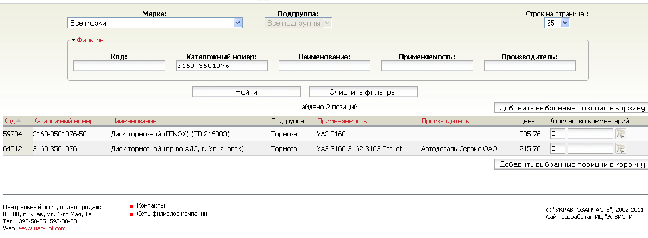Click Тормоза cell in row 64512
Image resolution: width=648 pixels, height=238 pixels.
(284, 148)
